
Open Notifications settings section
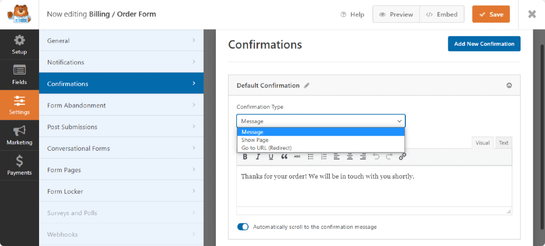point(121,62)
